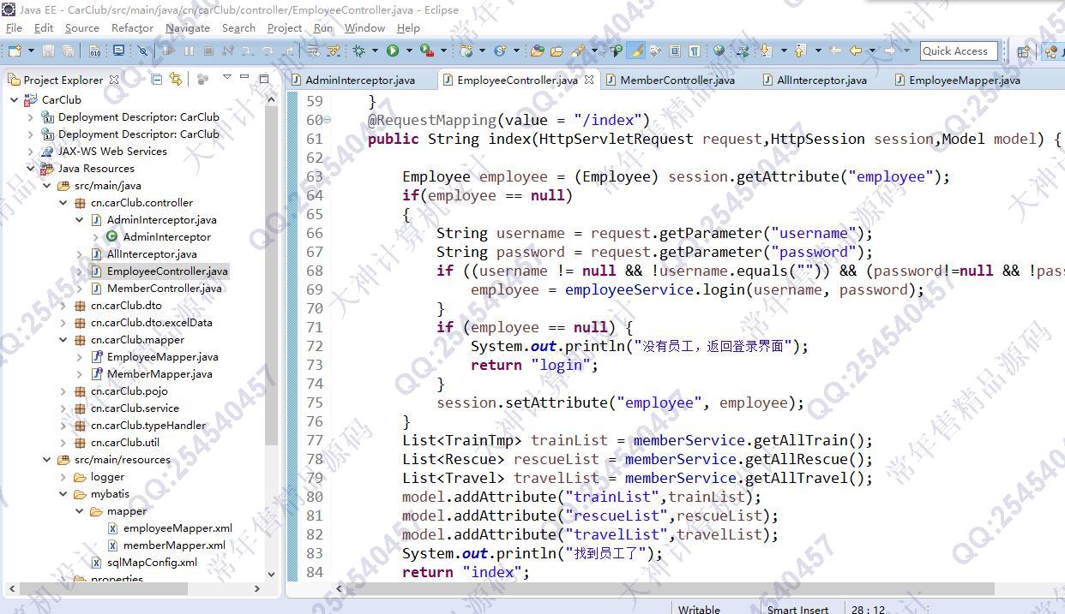Click the Step Into debug icon

(x=248, y=51)
